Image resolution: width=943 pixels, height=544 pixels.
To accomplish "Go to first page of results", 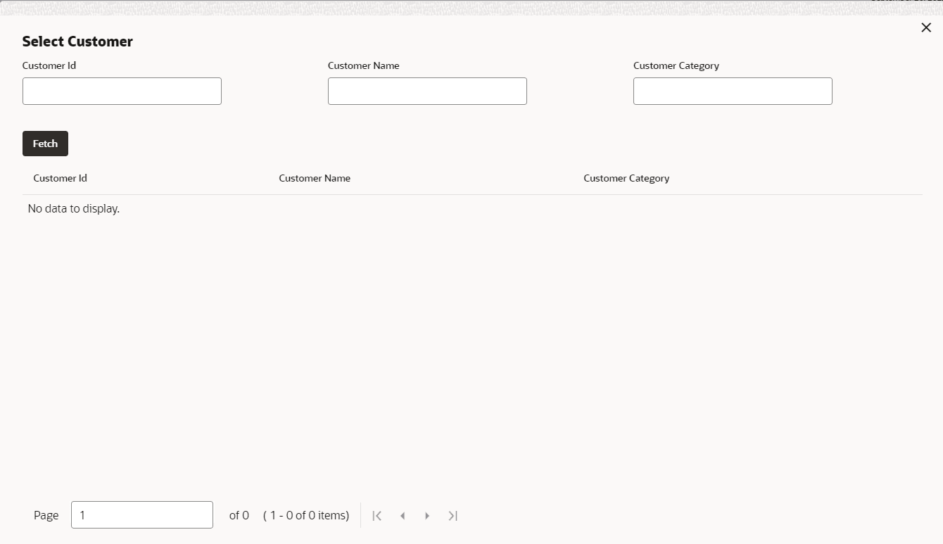I will 377,516.
